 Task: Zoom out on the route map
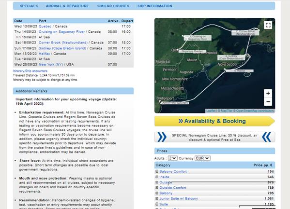268,102
